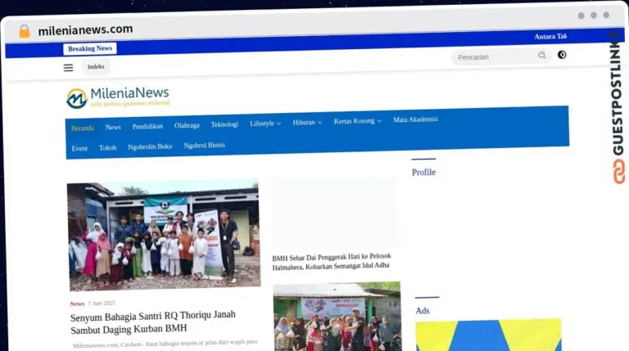Open the hamburger menu icon

69,68
